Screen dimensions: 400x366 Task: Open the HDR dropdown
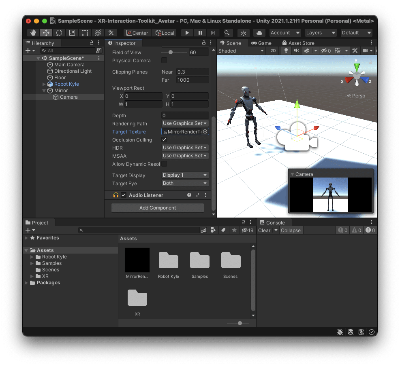point(185,148)
